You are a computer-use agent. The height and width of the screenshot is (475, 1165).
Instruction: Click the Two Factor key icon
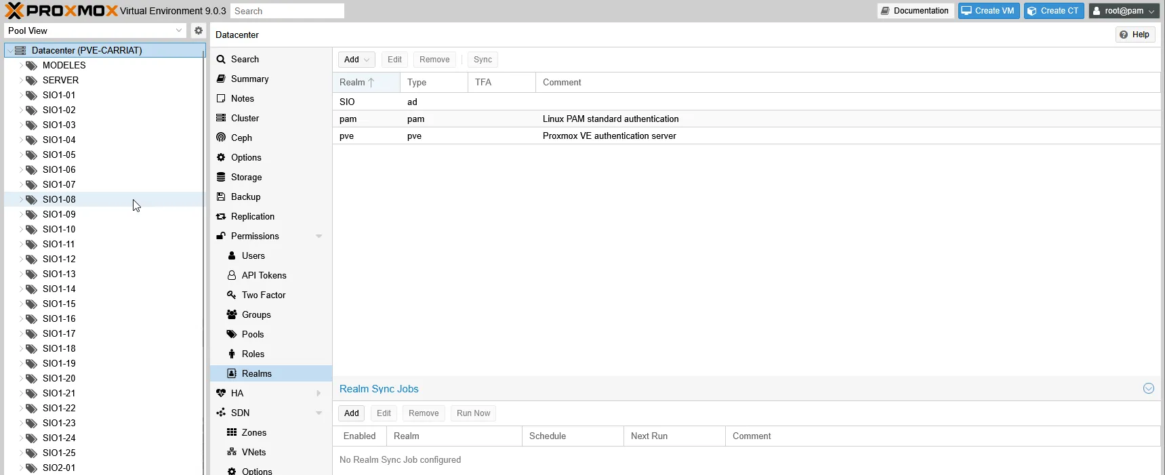[x=232, y=295]
